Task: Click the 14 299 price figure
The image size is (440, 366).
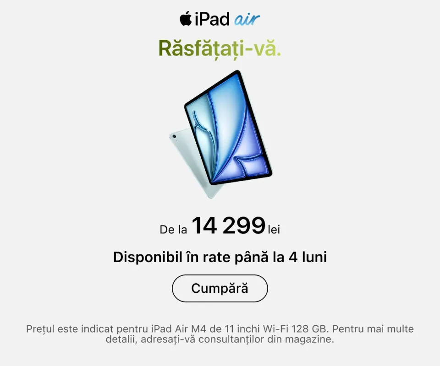Action: coord(228,226)
